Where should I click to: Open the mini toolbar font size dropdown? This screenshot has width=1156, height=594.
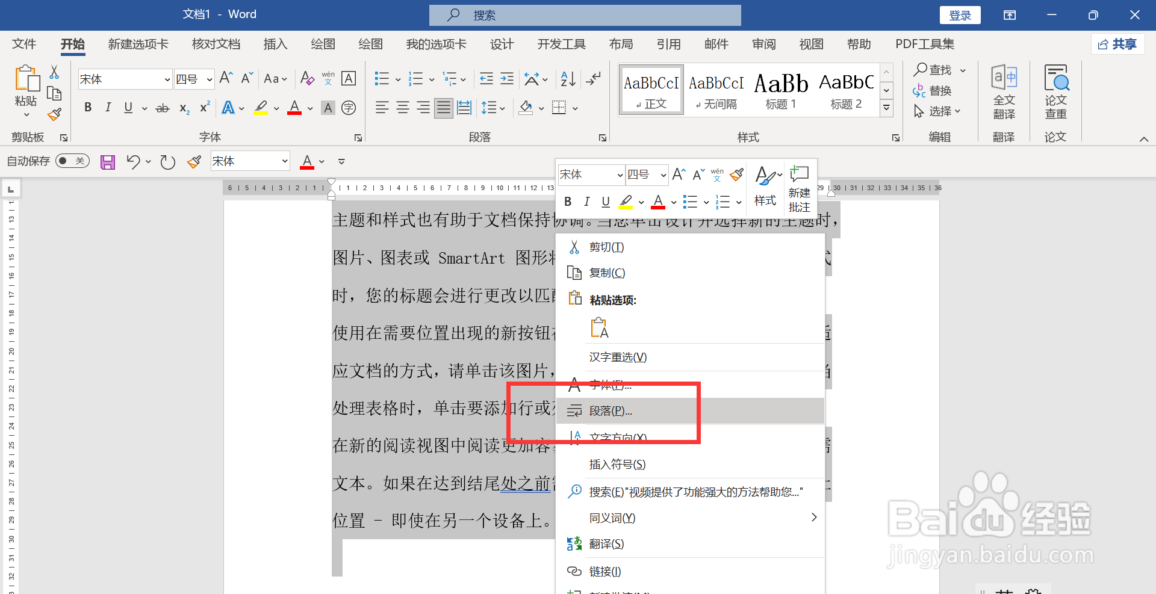(663, 175)
